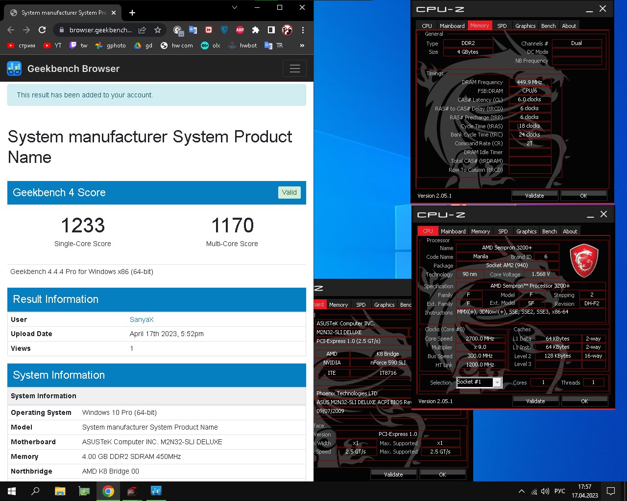Click Validate in the CPU-tab CPU-Z window
627x501 pixels.
point(535,401)
